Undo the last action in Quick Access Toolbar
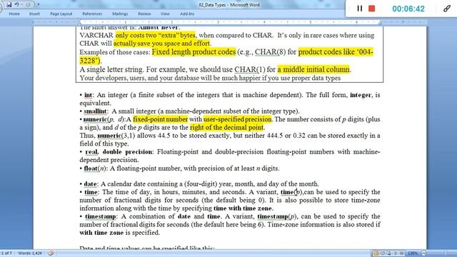This screenshot has width=457, height=257. click(17, 5)
